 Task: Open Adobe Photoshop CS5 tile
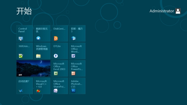pos(77,86)
